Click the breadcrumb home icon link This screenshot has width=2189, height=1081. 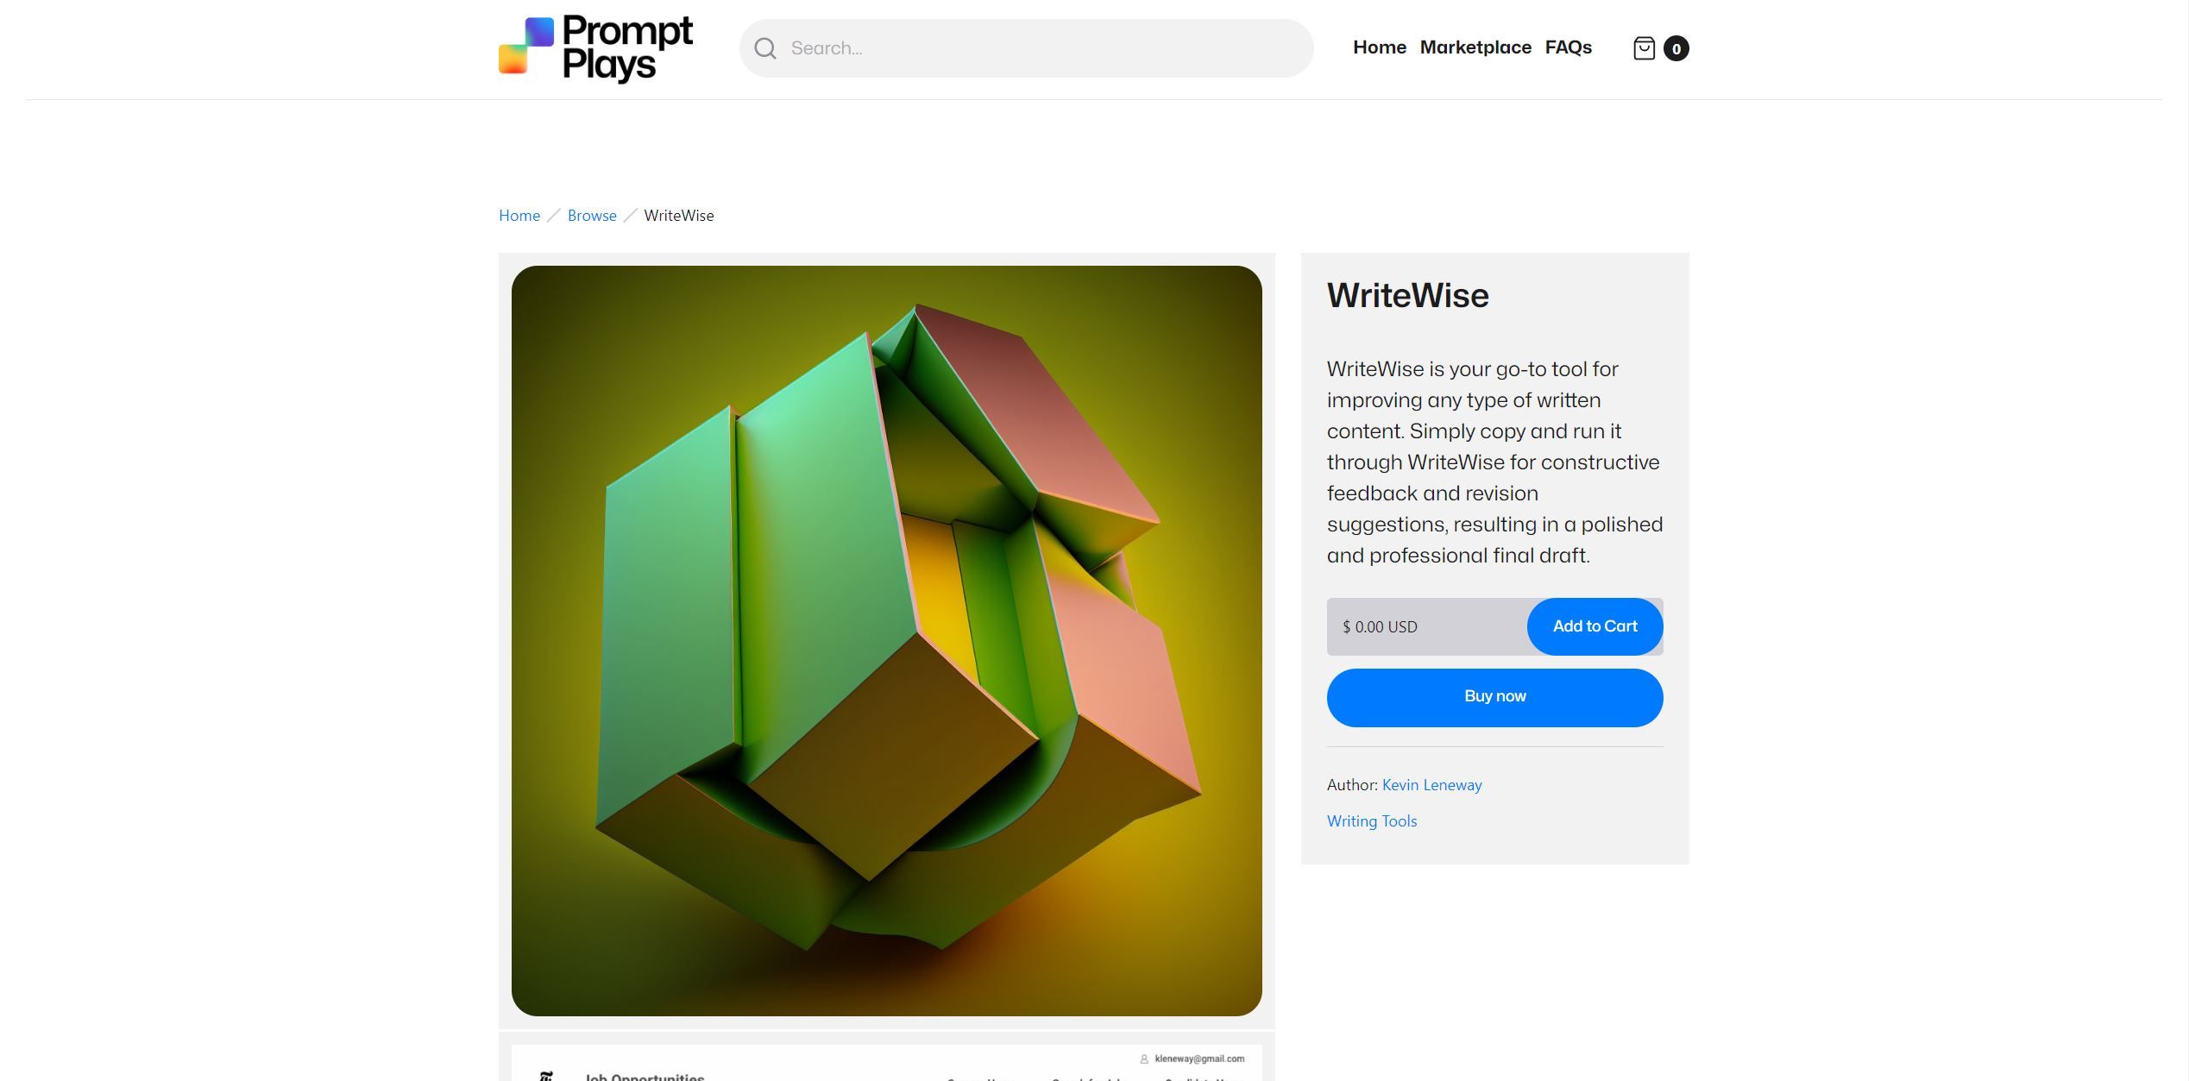tap(519, 217)
